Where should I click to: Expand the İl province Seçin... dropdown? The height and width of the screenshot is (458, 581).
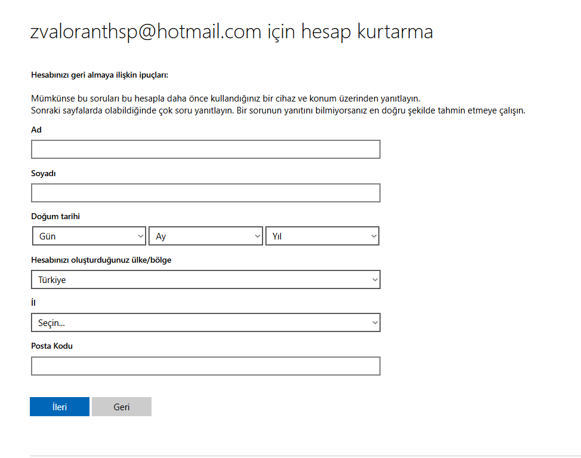(x=206, y=322)
